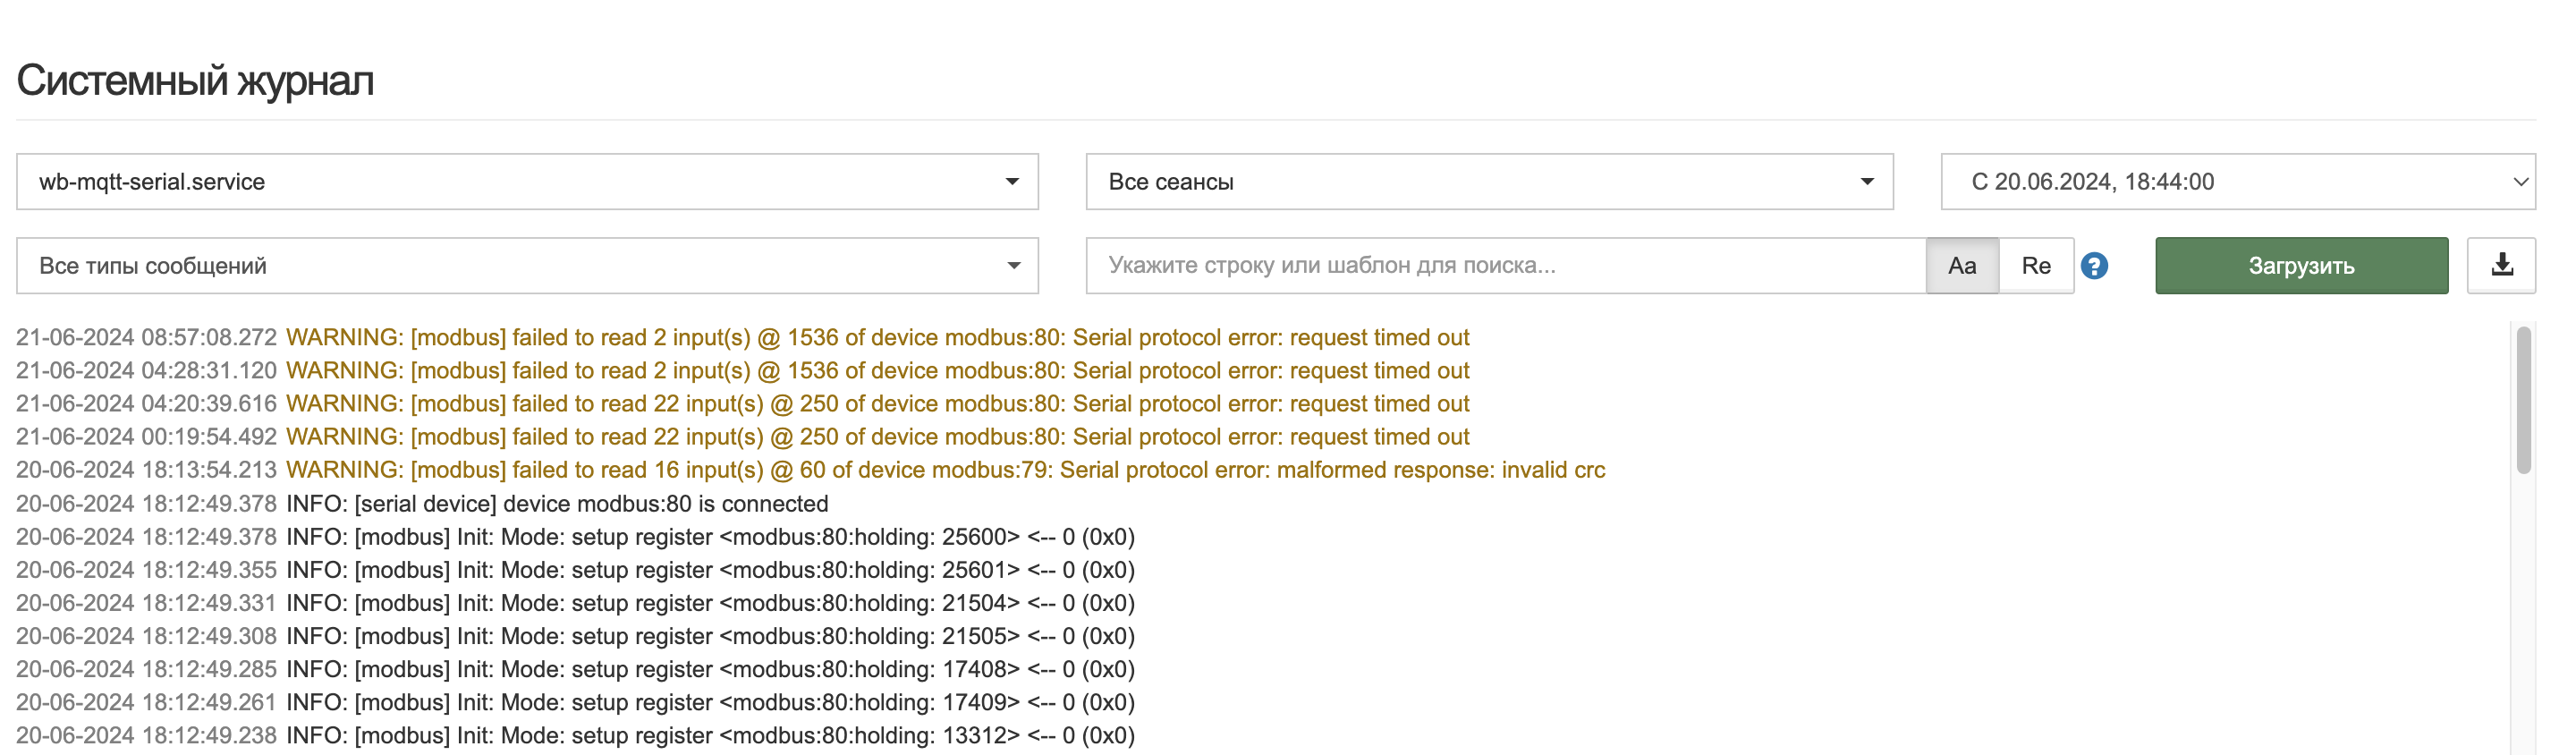Click the holding: 13312 log entry

tap(710, 736)
